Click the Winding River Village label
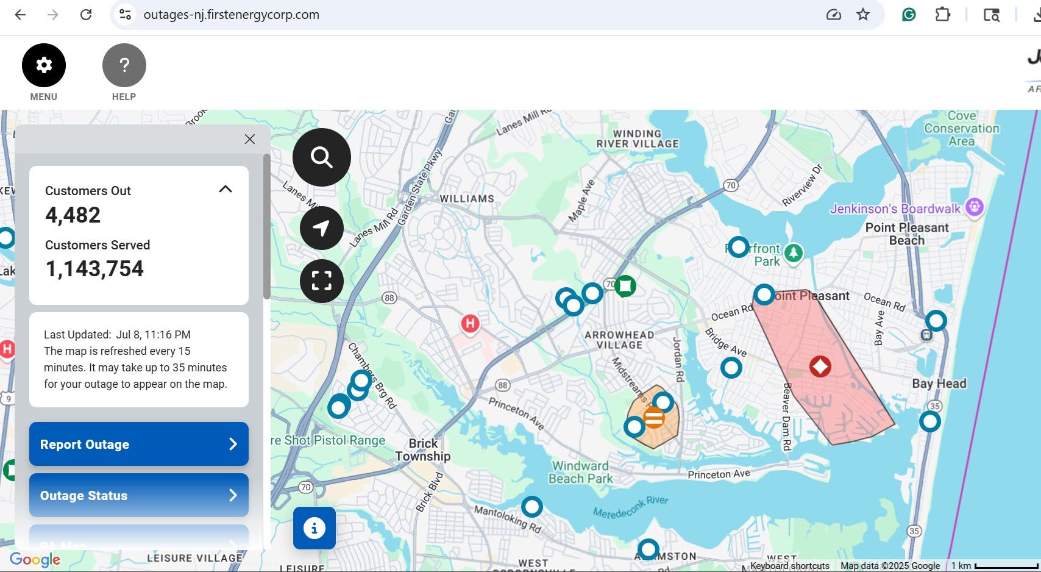This screenshot has height=572, width=1041. (638, 138)
